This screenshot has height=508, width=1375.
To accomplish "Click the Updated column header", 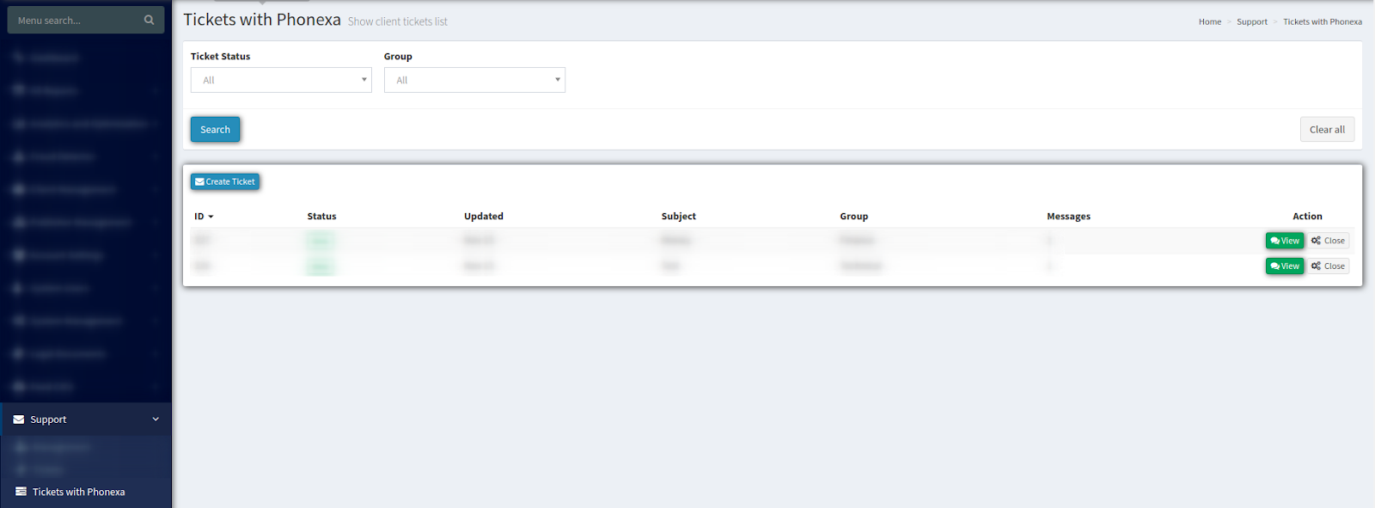I will [x=484, y=217].
